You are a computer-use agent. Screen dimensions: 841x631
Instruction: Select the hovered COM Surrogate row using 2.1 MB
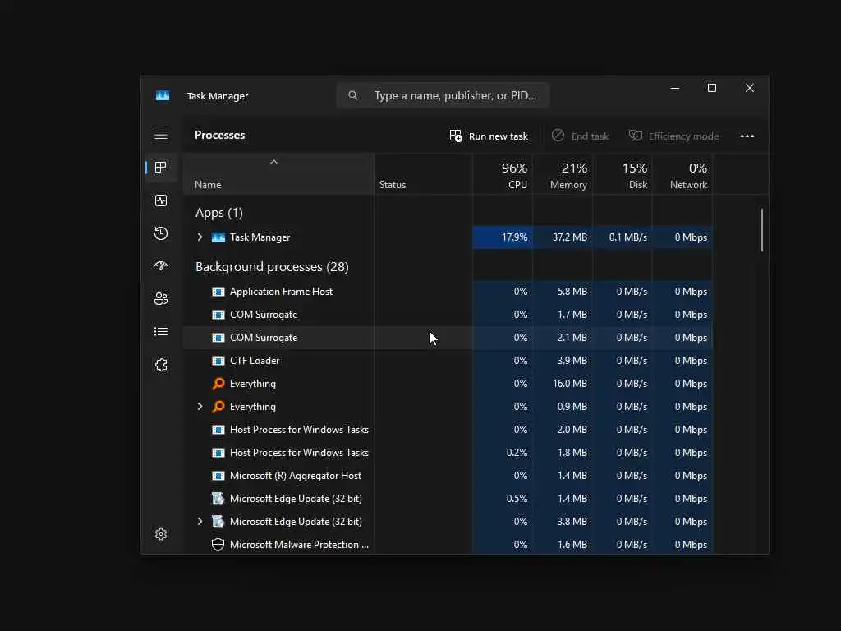(448, 338)
